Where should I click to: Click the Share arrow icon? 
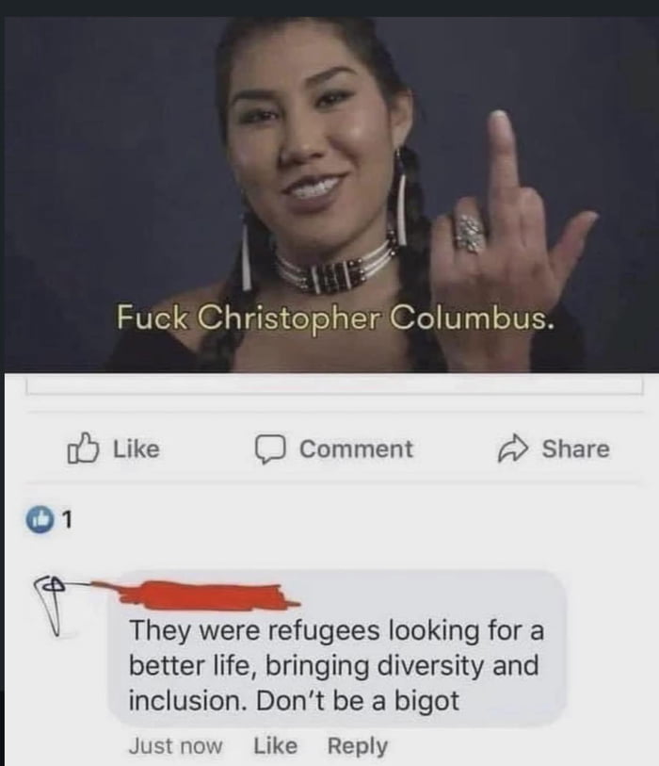[513, 448]
